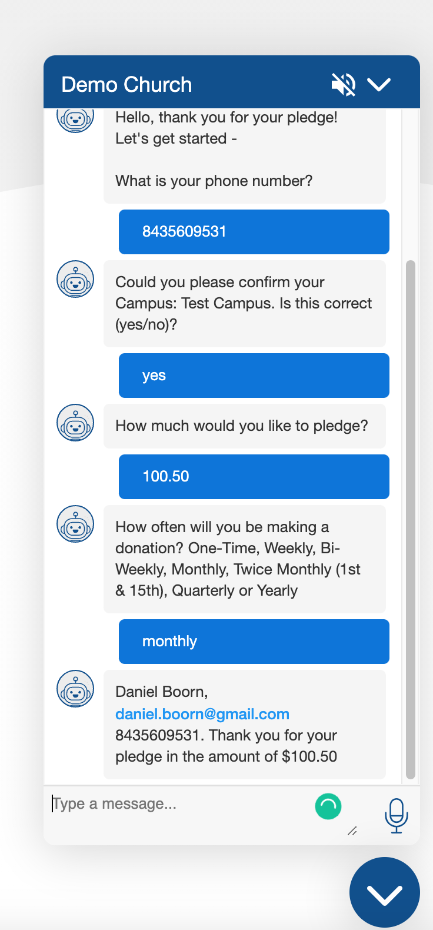Click the bot avatar beside Daniel Boorn message
433x930 pixels.
[75, 689]
